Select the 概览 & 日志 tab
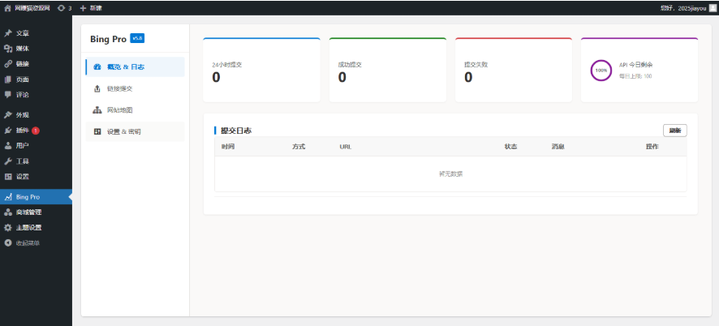 pos(135,67)
